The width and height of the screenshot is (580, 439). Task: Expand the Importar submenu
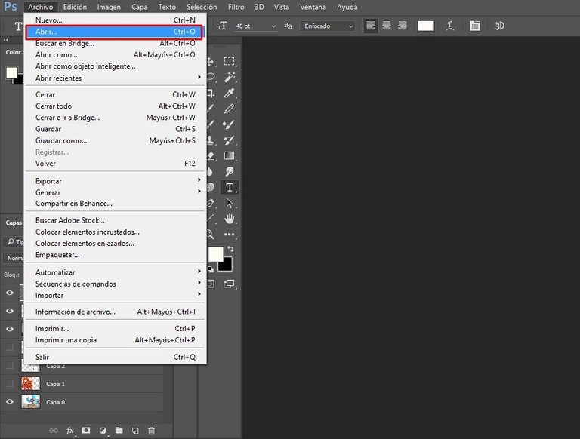click(115, 295)
